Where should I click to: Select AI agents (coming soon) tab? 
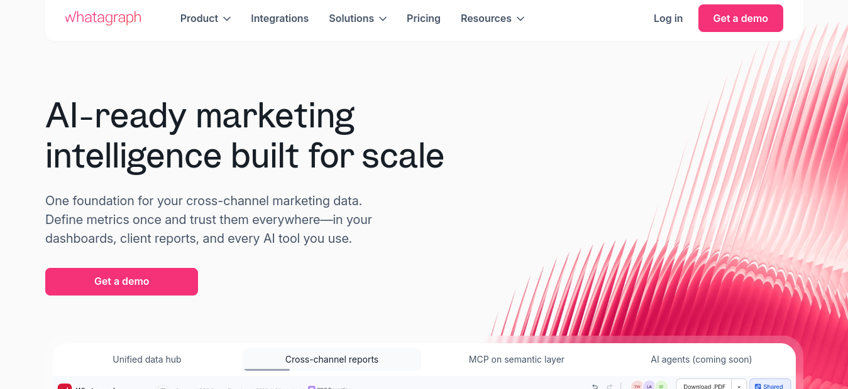click(701, 360)
